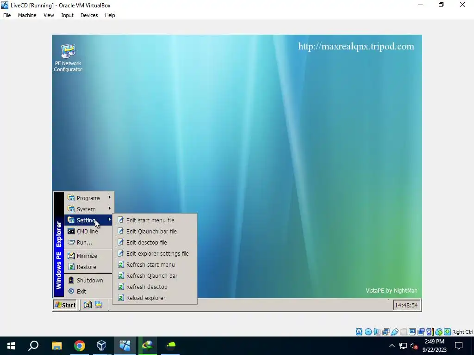This screenshot has height=355, width=474.
Task: Open File Explorer from host taskbar
Action: 56,346
